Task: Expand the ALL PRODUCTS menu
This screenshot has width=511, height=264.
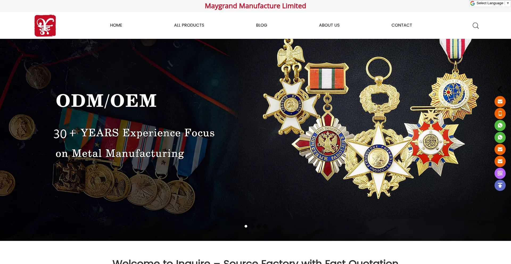Action: [189, 25]
